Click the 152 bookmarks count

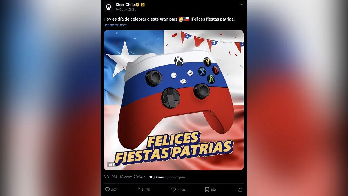point(213,190)
